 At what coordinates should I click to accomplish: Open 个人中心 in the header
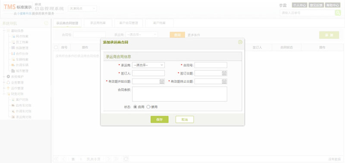point(299,5)
